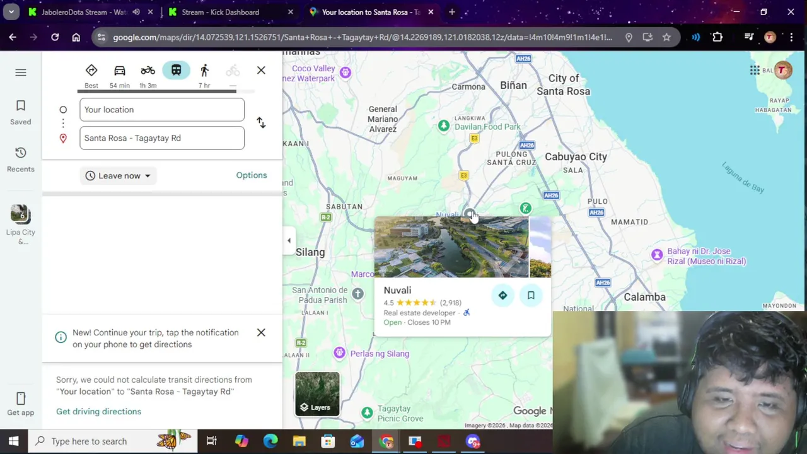Viewport: 807px width, 454px height.
Task: Open location permission icon in address bar
Action: pyautogui.click(x=629, y=37)
